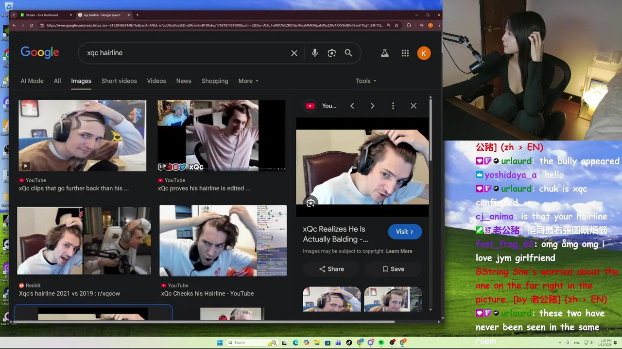
Task: Click thumbnail of xQc clips video result
Action: tap(83, 136)
